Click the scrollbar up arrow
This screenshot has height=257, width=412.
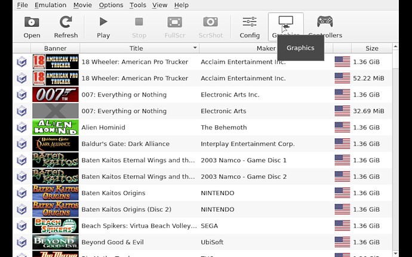(395, 47)
